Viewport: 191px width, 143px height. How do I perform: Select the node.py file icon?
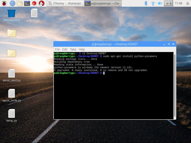[x=34, y=15]
